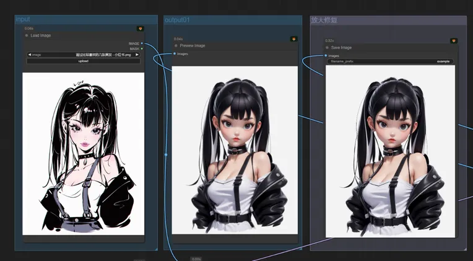Click the fox badge on Preview Image node
This screenshot has height=261, width=473.
click(x=294, y=39)
